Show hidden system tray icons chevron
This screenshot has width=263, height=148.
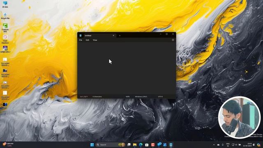tap(214, 145)
